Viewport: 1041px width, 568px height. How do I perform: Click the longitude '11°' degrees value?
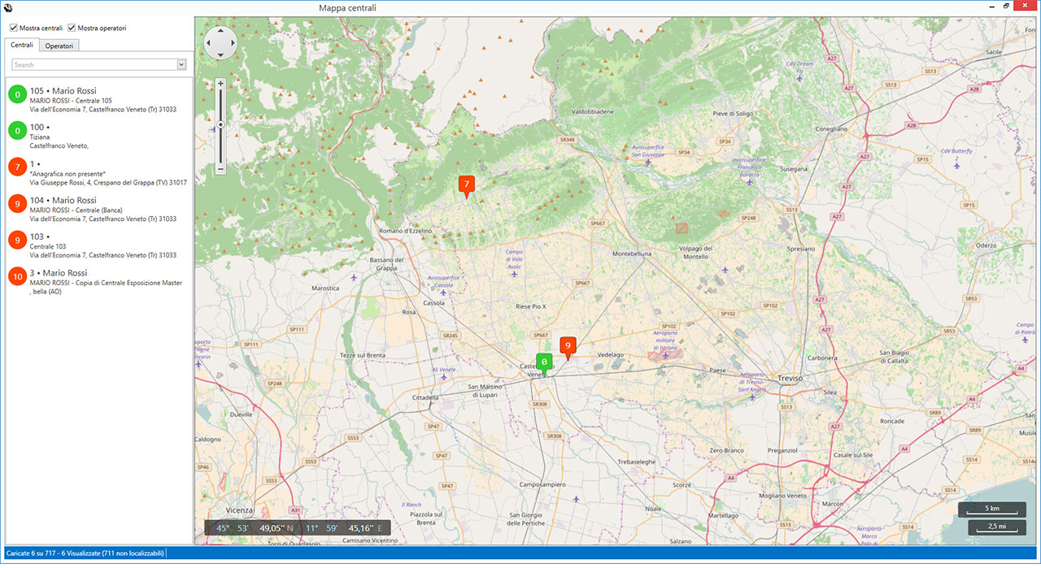pos(311,528)
